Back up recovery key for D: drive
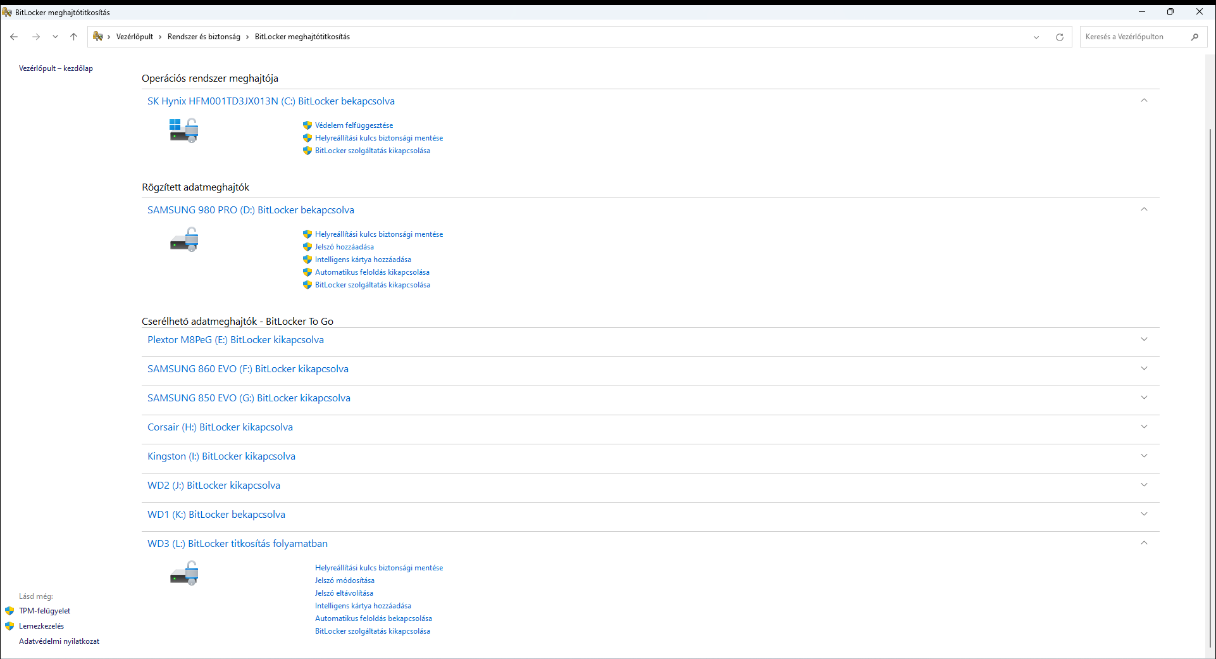The image size is (1216, 659). (x=379, y=234)
